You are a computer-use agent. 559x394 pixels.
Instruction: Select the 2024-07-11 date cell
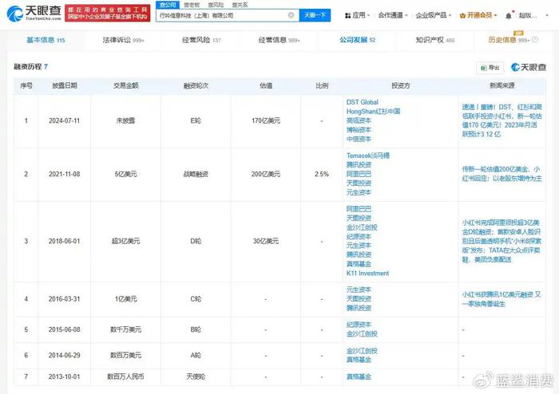coord(64,121)
